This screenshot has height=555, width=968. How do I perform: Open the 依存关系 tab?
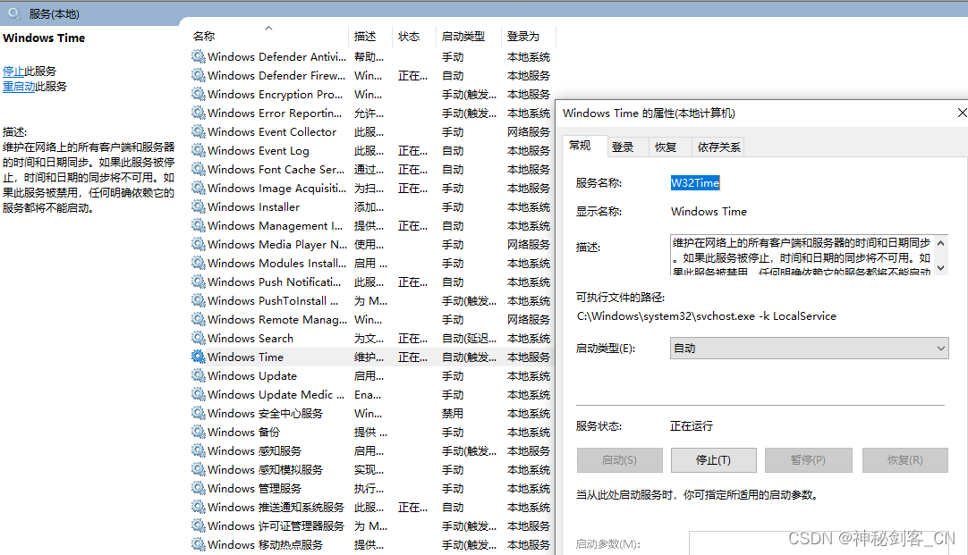pyautogui.click(x=718, y=147)
